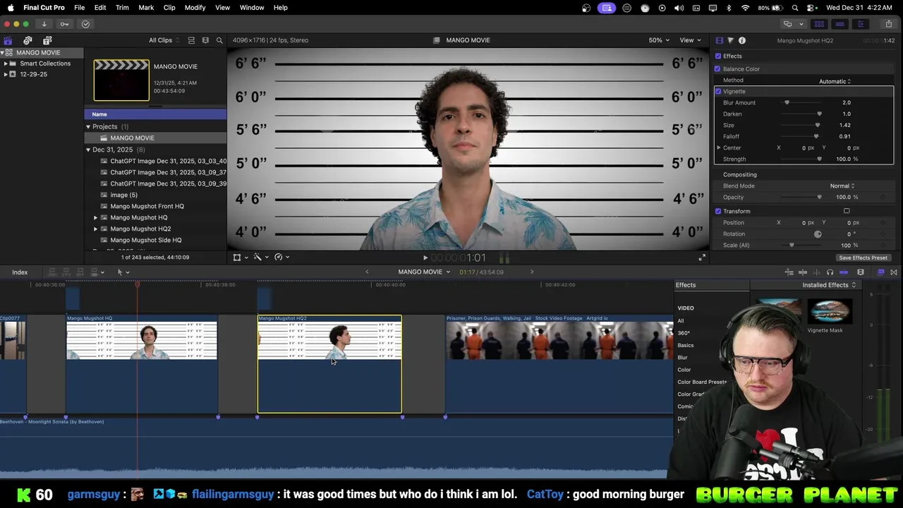
Task: Open Titles and Generators sidebar
Action: [47, 40]
